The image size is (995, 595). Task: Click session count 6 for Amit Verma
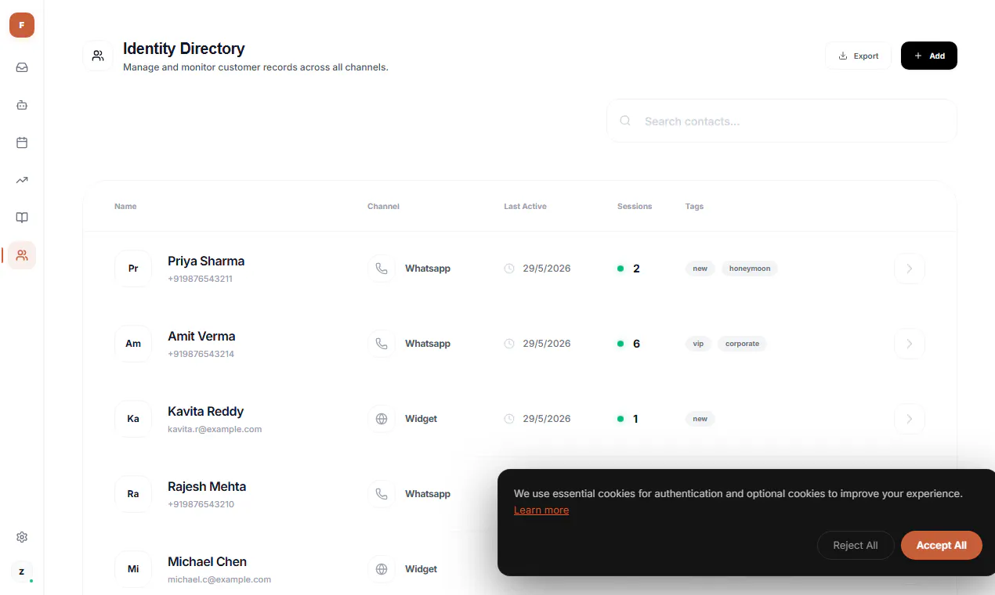coord(636,344)
